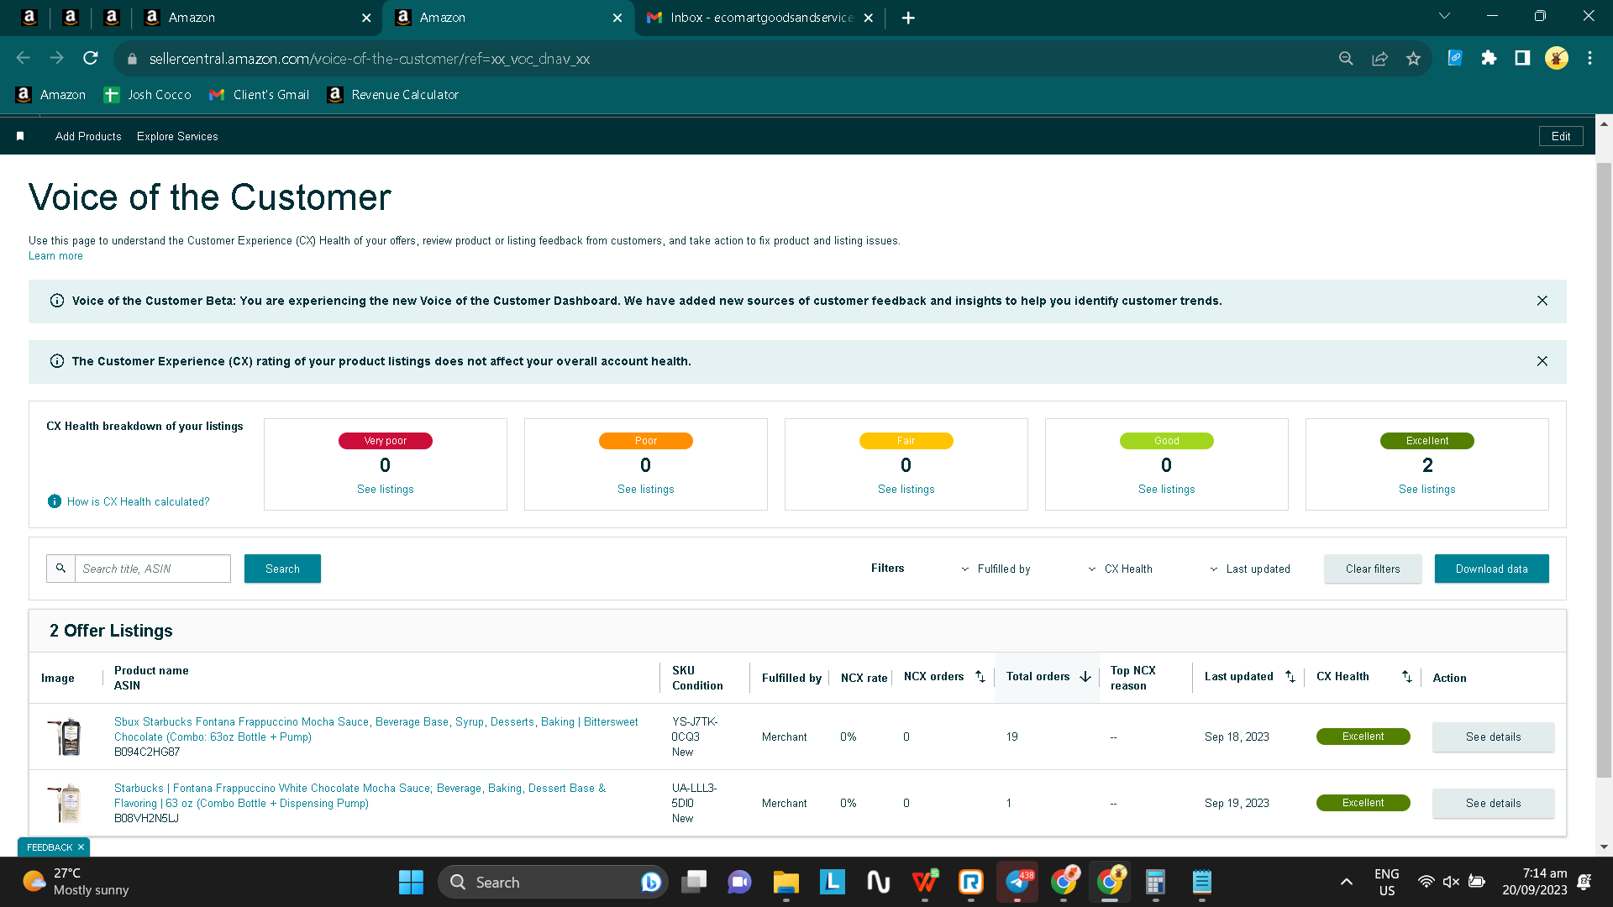The image size is (1613, 907).
Task: Click the Windows taskbar Search box
Action: 553,883
